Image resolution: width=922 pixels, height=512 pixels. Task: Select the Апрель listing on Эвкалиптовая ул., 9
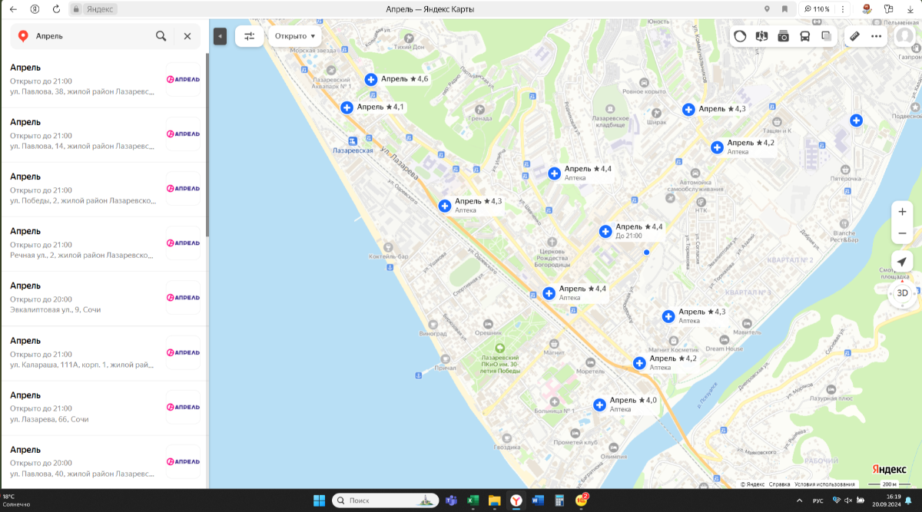(x=85, y=298)
